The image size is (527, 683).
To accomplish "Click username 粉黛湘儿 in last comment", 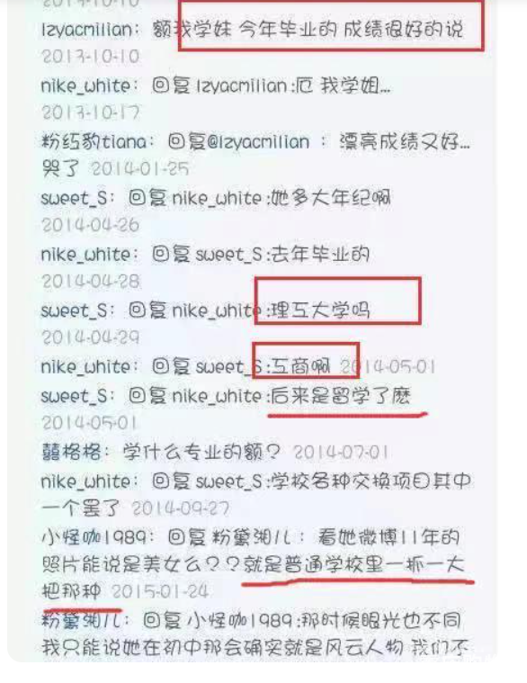I will point(81,620).
